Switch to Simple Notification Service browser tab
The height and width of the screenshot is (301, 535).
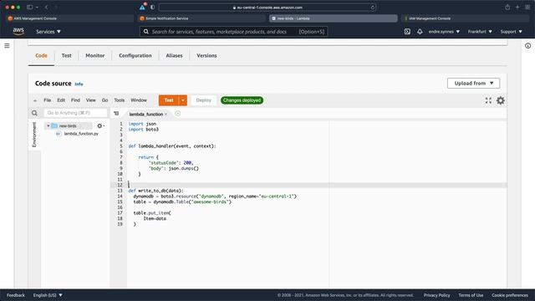[x=202, y=18]
